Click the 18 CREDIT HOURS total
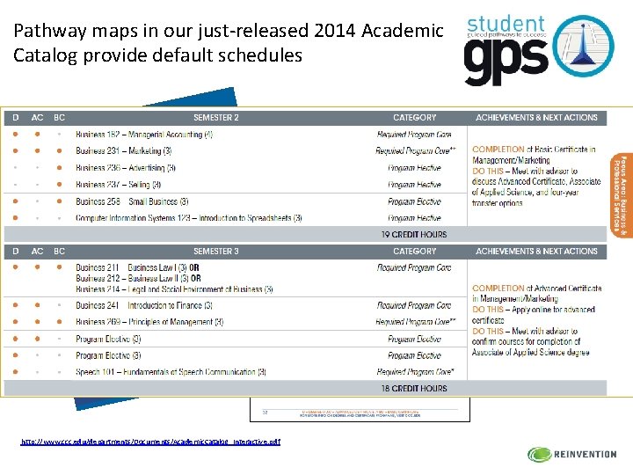This screenshot has height=475, width=633. click(414, 388)
